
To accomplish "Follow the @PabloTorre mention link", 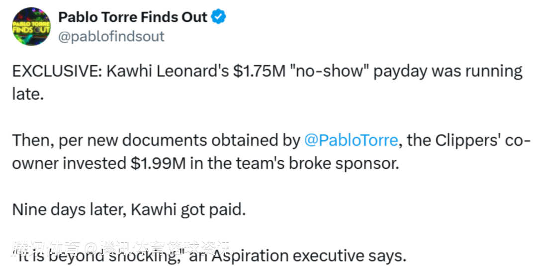I will pos(351,140).
